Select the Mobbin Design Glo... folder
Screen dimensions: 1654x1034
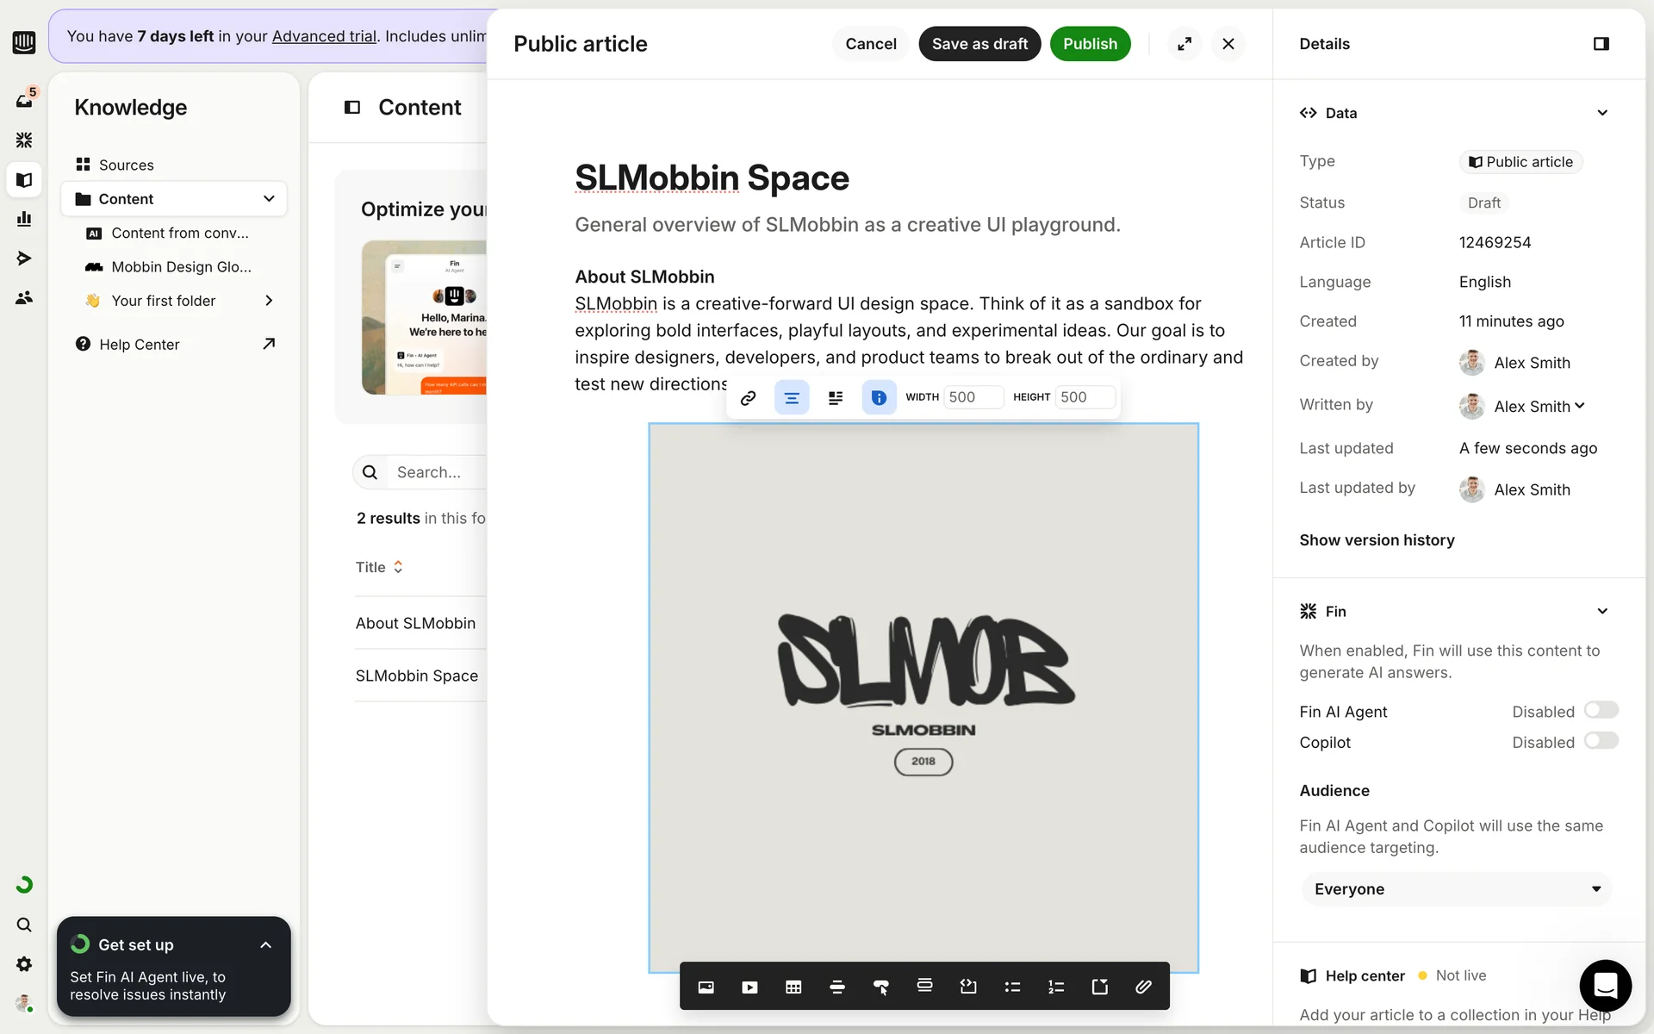[x=181, y=267]
